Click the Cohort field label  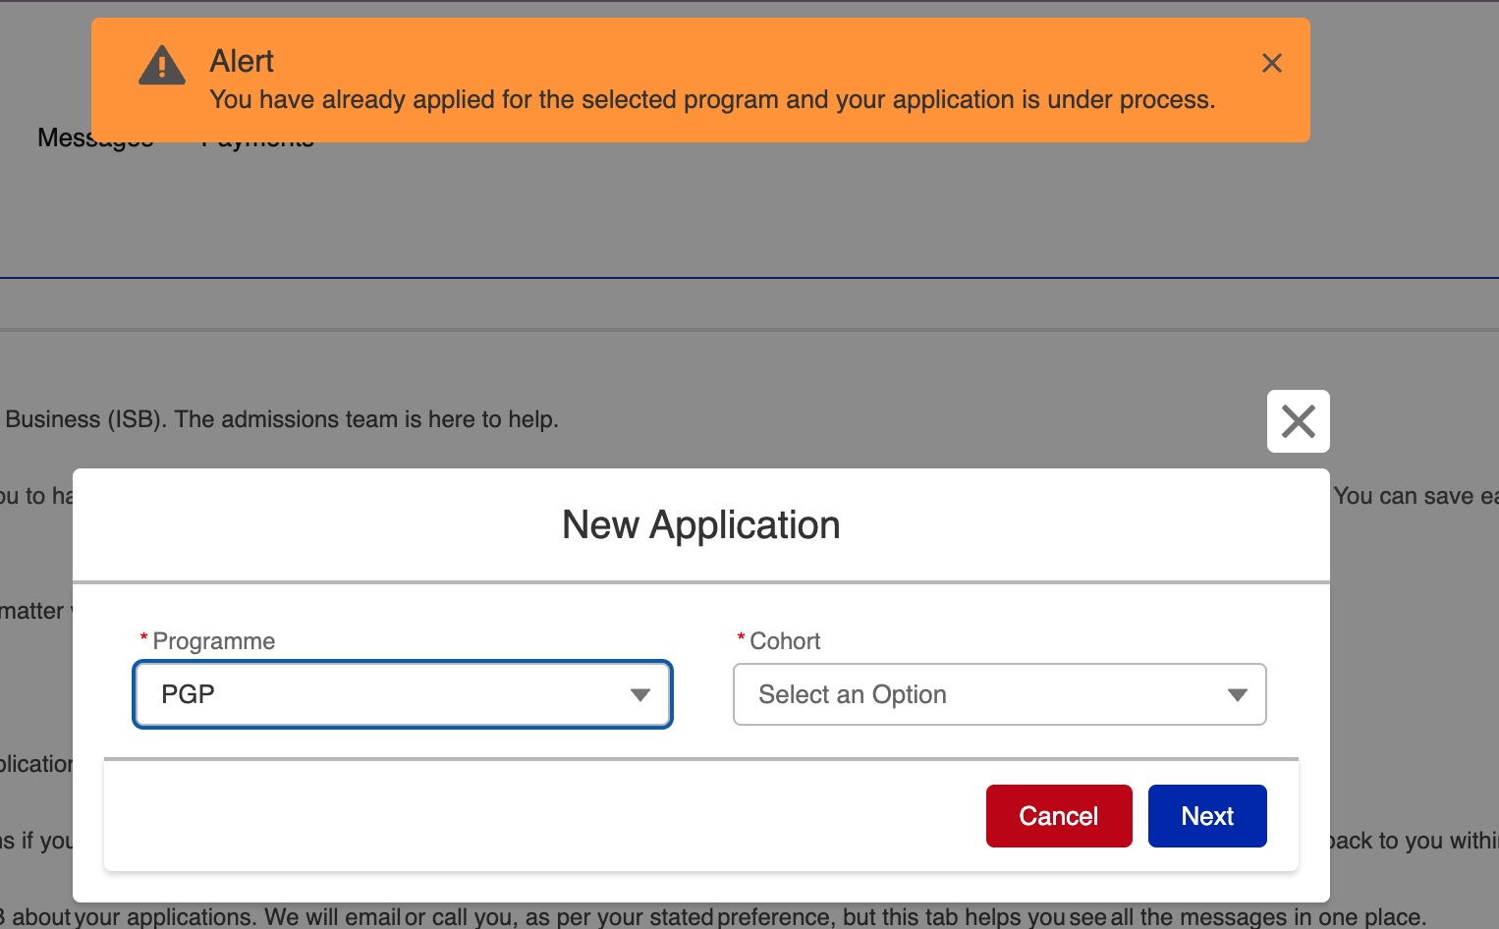785,641
